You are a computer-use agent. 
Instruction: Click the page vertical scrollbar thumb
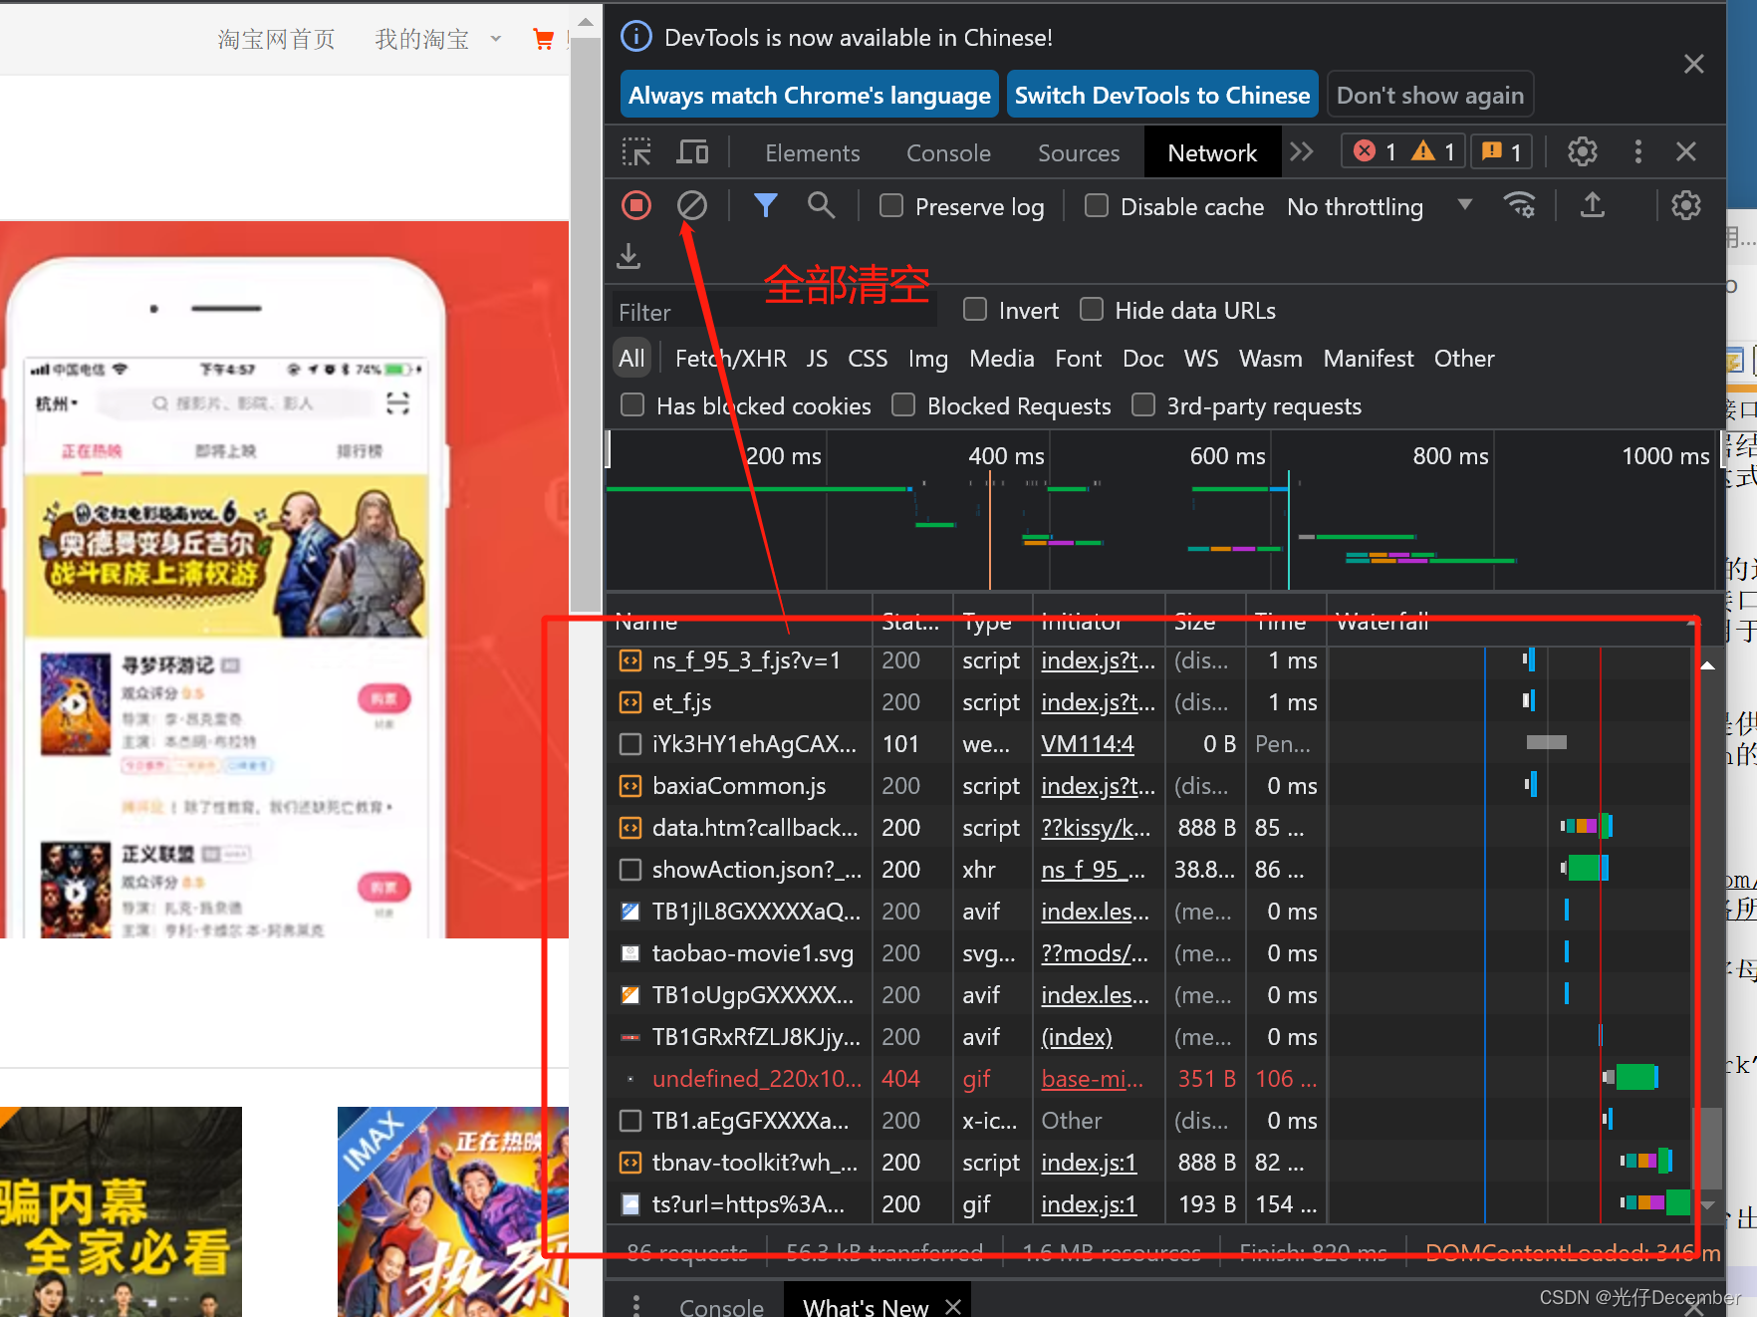coord(586,325)
